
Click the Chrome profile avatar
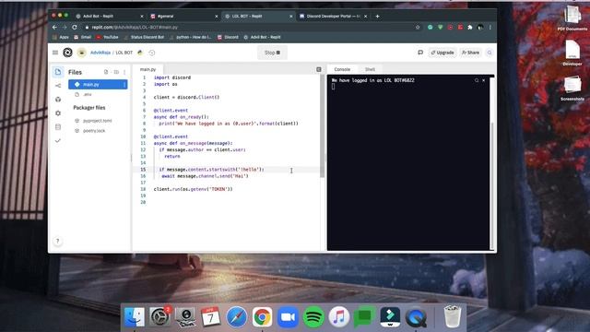(480, 27)
